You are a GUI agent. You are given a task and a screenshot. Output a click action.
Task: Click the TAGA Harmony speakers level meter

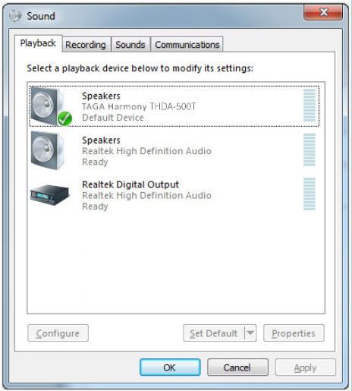(310, 106)
